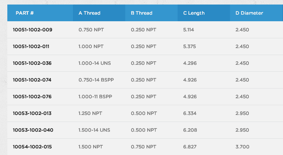Click the 1.000-11 BSPP thread value
Viewport: 283px width, 155px height.
(95, 96)
